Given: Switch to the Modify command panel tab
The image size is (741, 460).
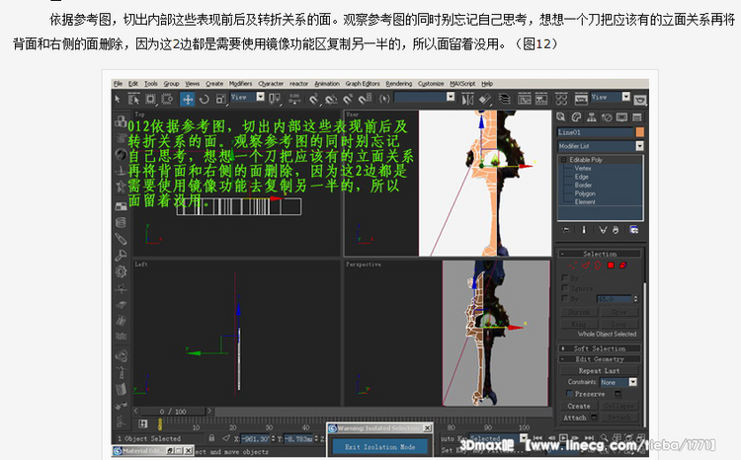Looking at the screenshot, I should coord(576,116).
